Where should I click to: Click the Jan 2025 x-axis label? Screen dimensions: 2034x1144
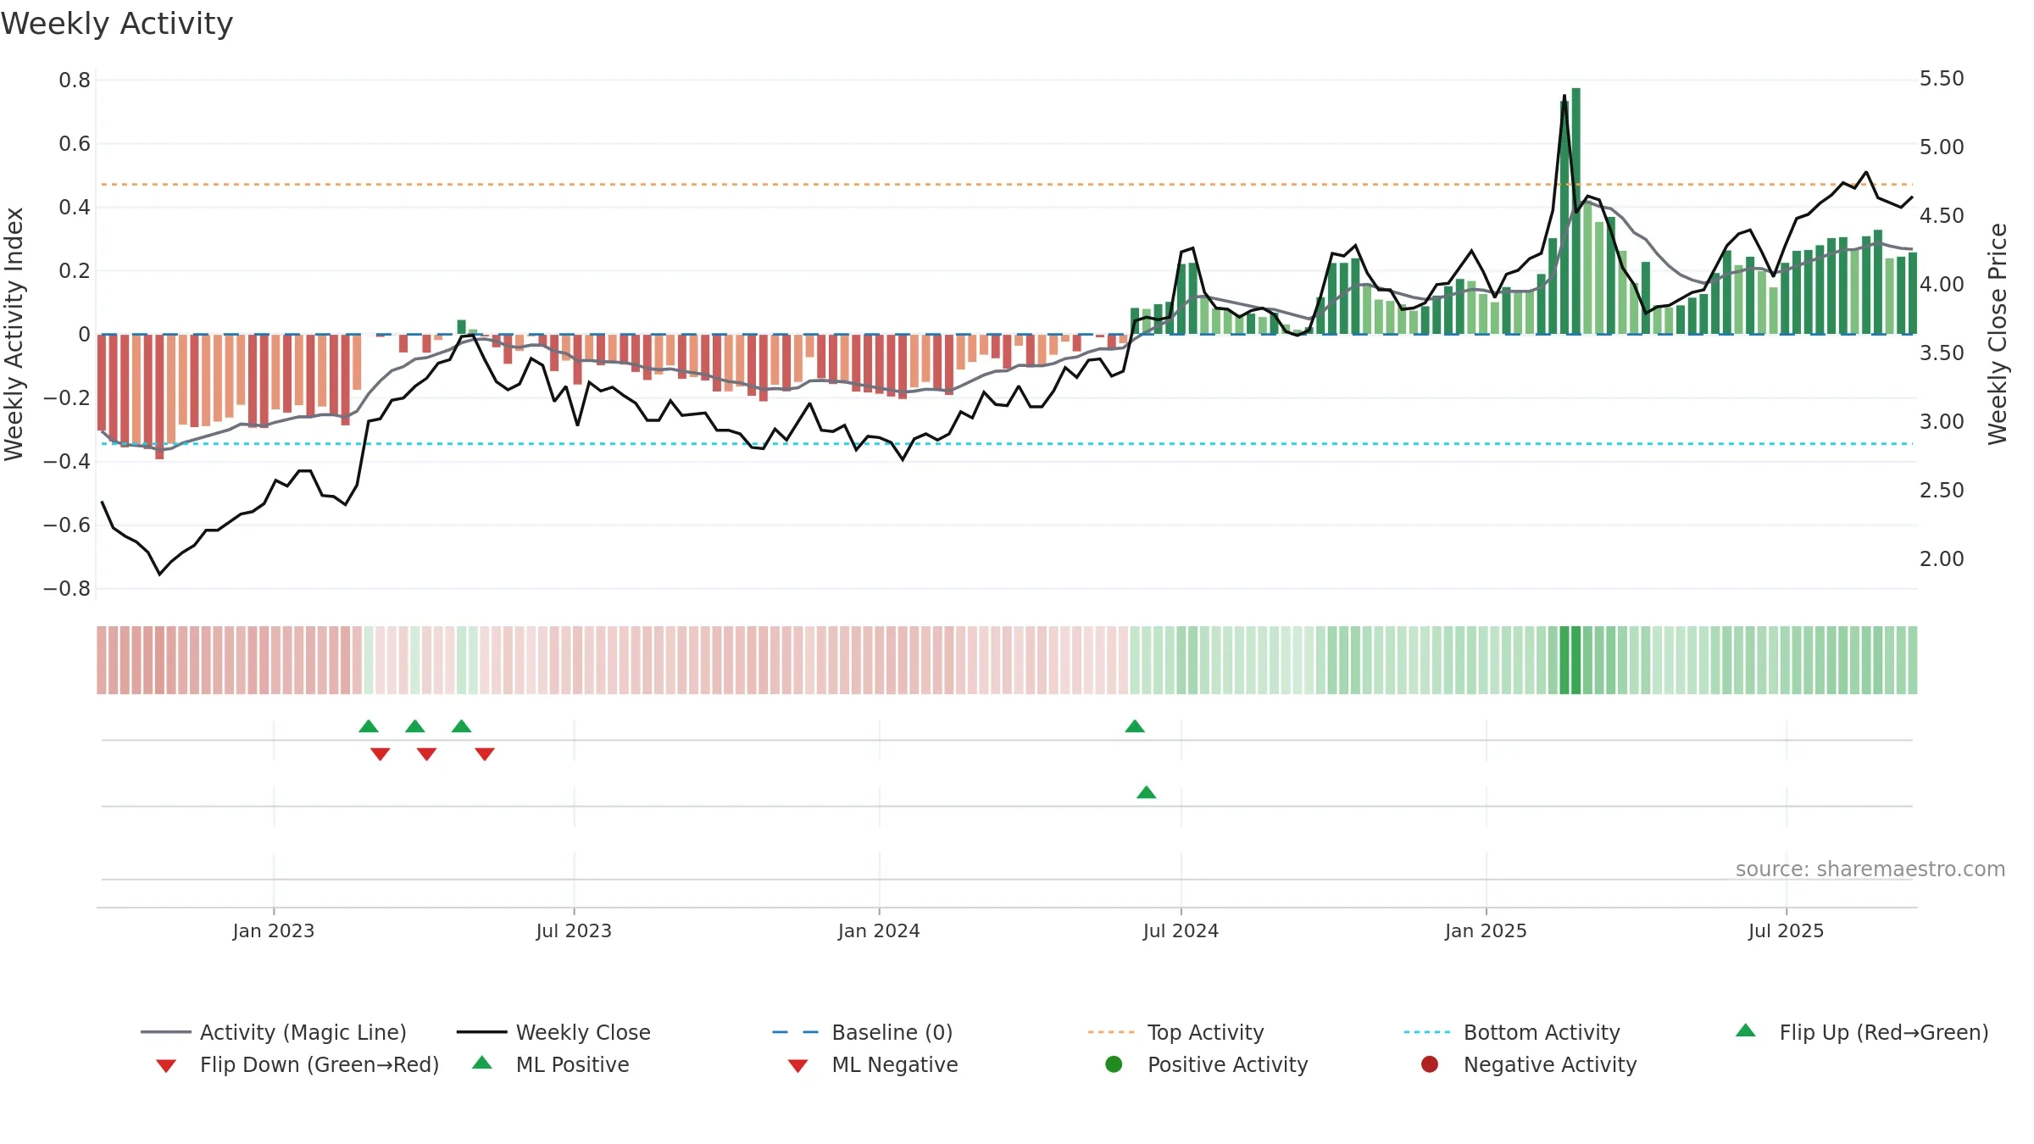tap(1486, 930)
